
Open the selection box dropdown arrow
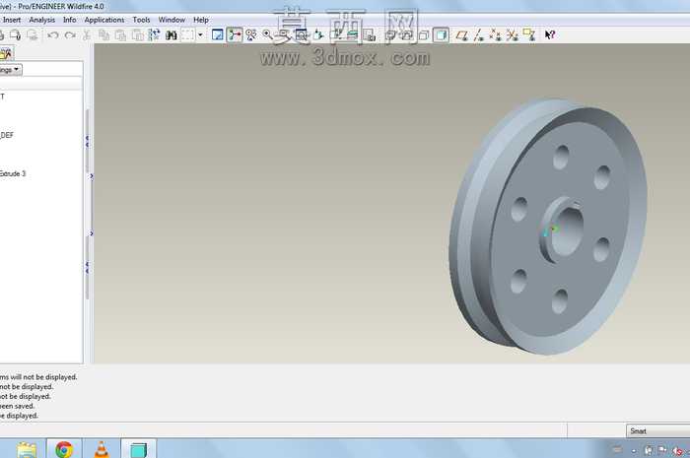tap(200, 35)
